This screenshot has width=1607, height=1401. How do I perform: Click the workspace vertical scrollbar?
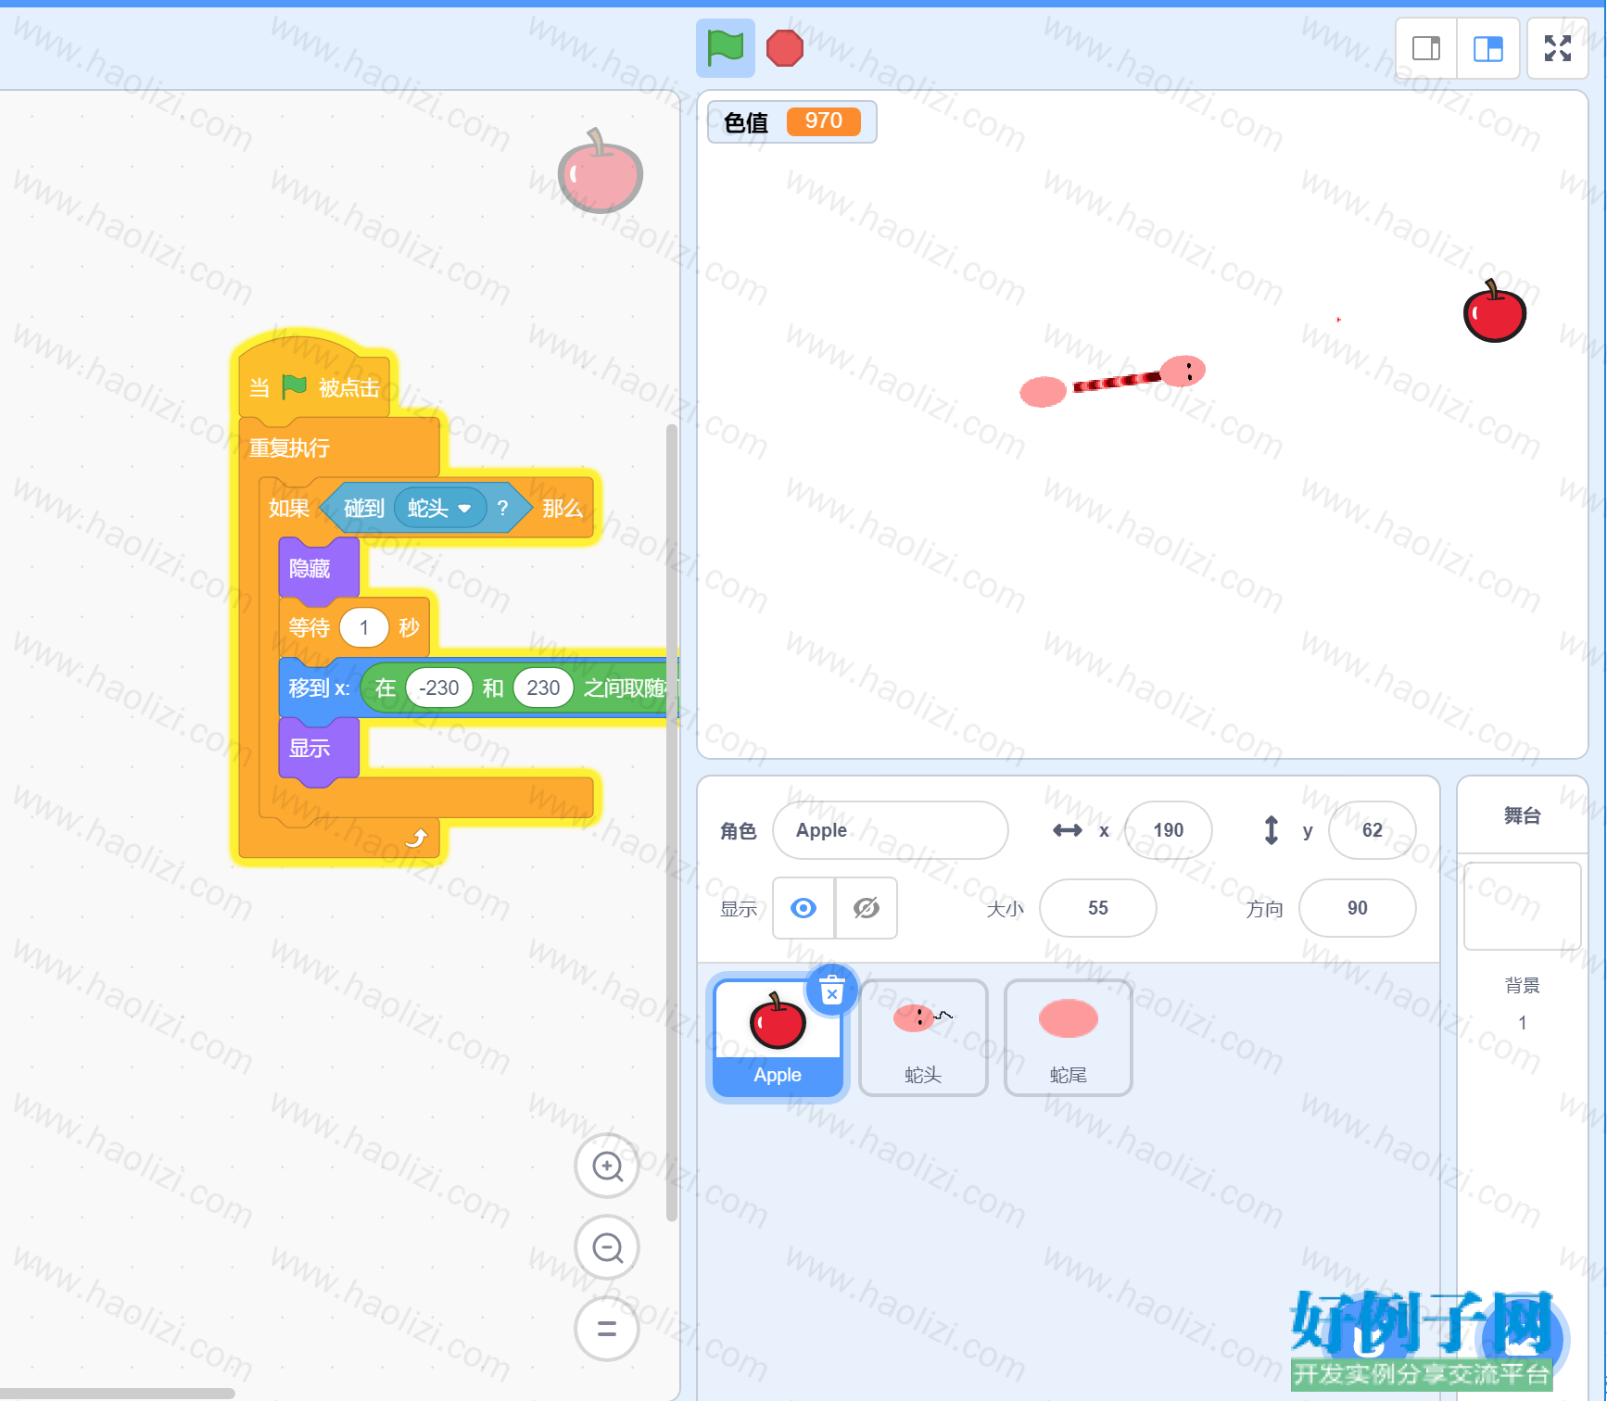pyautogui.click(x=672, y=822)
